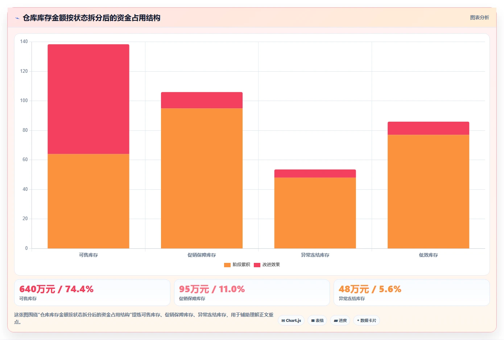Click the red 改进效果 segment of 异常冻结库存
Image resolution: width=504 pixels, height=340 pixels.
[x=315, y=173]
